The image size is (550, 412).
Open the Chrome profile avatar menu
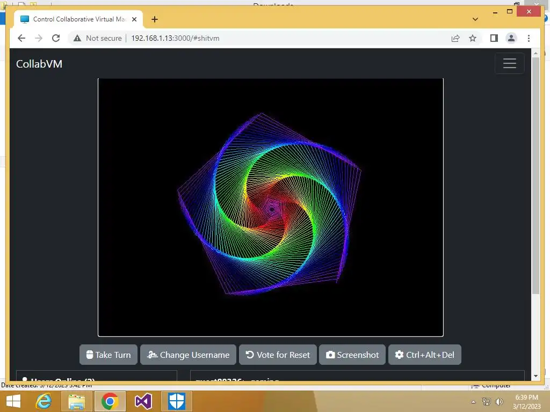pos(511,38)
